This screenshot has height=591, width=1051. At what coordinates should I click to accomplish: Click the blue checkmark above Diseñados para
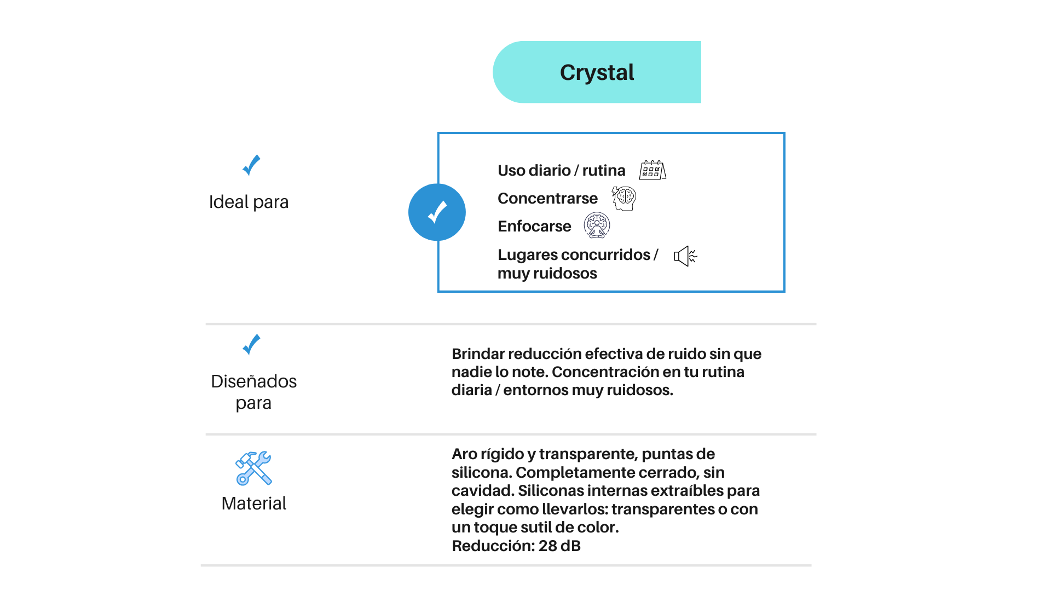coord(251,345)
